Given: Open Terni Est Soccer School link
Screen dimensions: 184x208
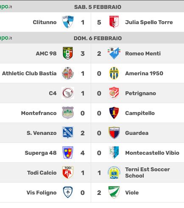Looking at the screenshot, I should pyautogui.click(x=148, y=172).
